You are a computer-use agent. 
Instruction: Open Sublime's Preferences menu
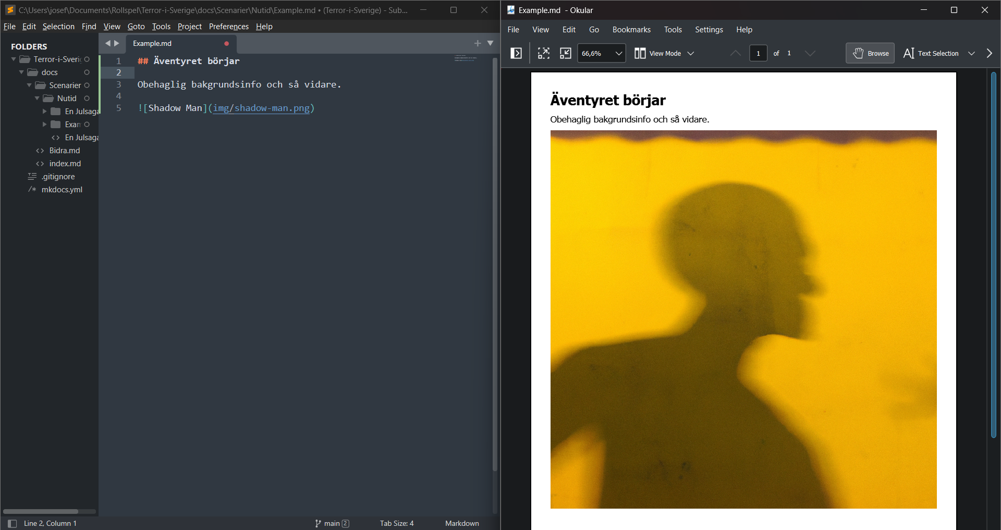pyautogui.click(x=229, y=27)
